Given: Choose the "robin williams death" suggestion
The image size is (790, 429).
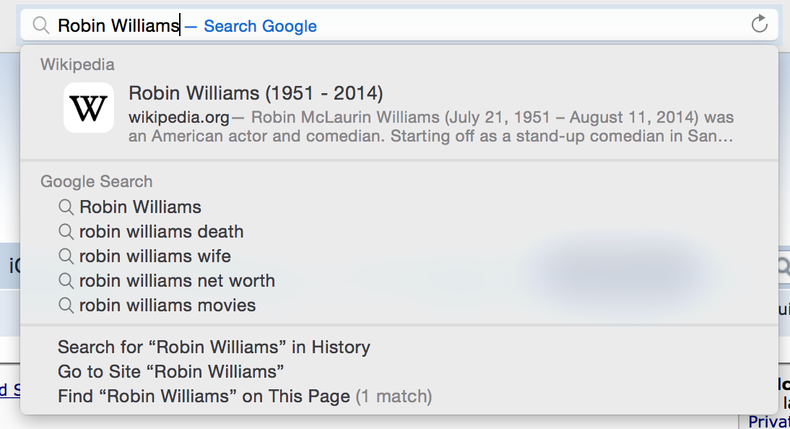Looking at the screenshot, I should 161,232.
